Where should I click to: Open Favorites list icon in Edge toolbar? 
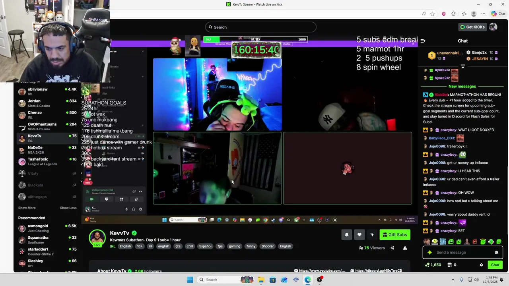click(x=464, y=14)
